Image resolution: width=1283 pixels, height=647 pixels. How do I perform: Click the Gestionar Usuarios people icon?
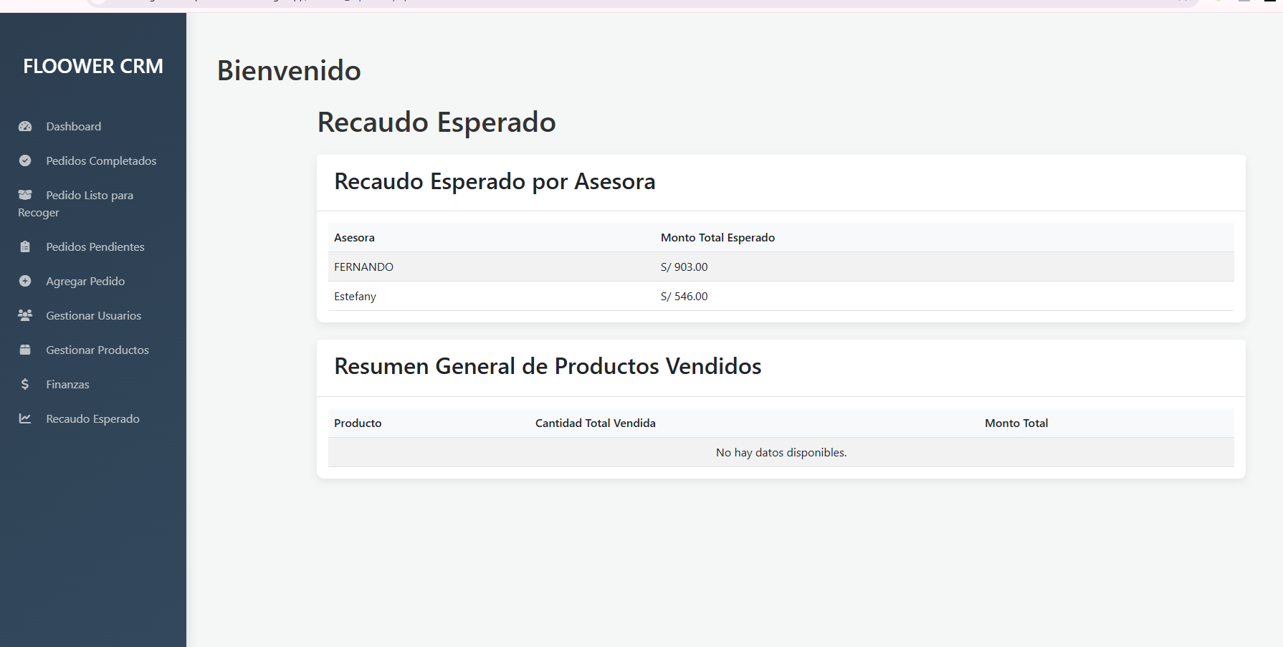(x=25, y=315)
